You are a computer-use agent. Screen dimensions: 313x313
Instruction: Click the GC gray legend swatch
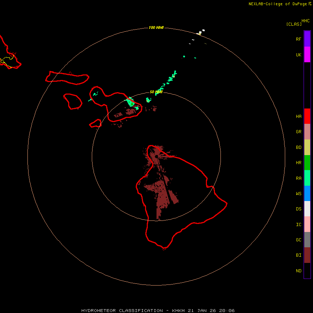[x=307, y=240]
